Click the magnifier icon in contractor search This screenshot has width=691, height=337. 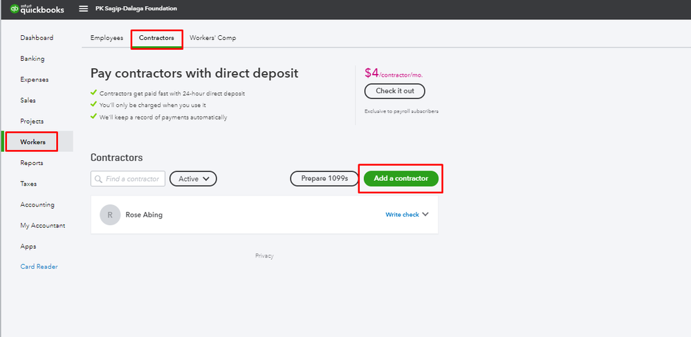[98, 179]
